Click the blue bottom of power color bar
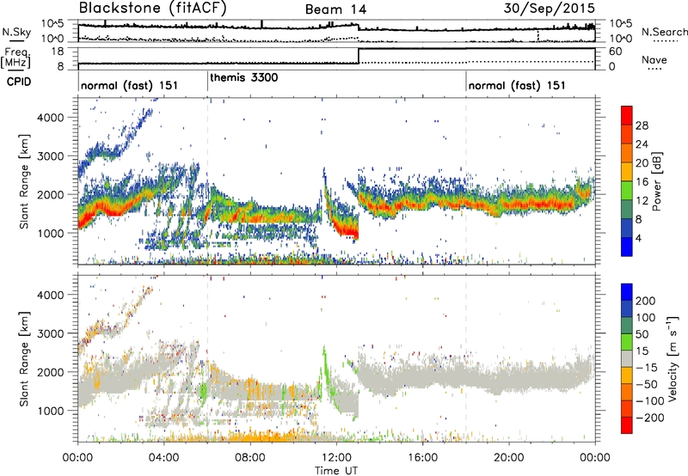Viewport: 688px width, 476px height. (627, 247)
